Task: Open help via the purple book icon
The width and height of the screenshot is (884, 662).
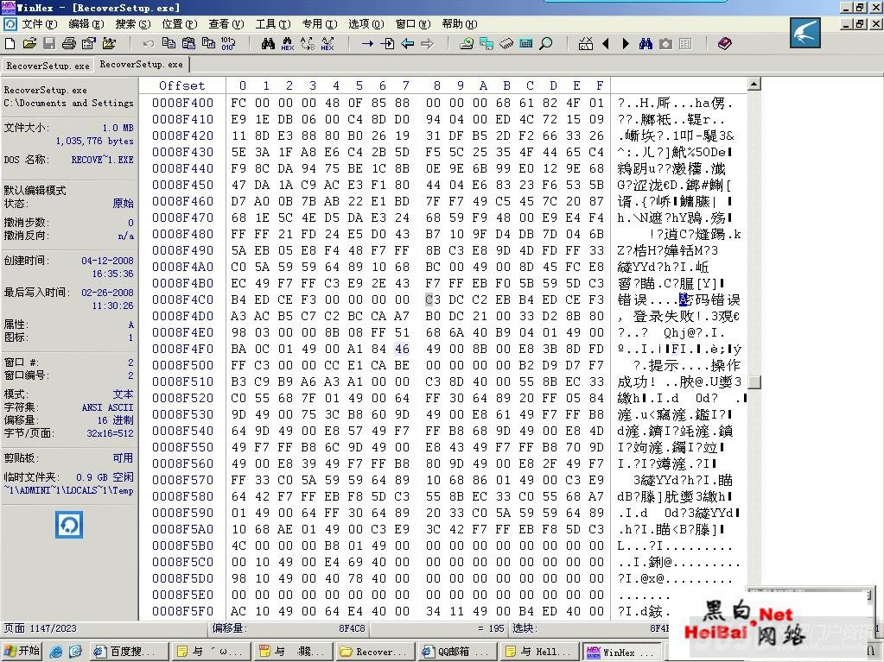Action: [725, 43]
